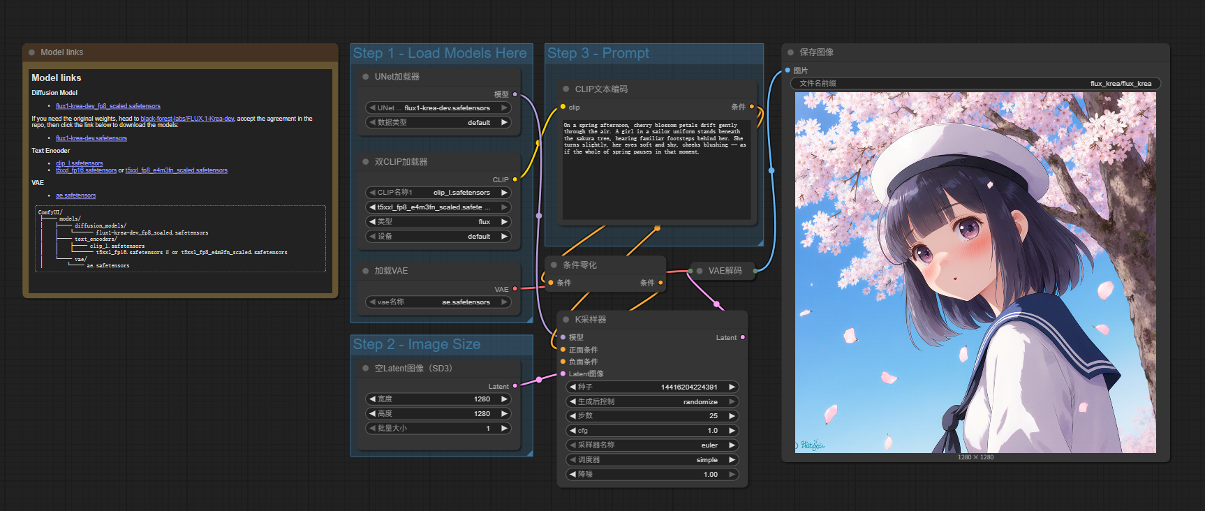The image size is (1205, 511).
Task: Collapse the Model links note node
Action: pos(32,52)
